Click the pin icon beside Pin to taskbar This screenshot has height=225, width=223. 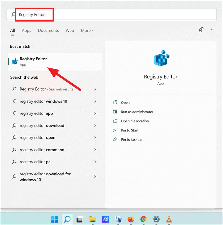click(115, 139)
